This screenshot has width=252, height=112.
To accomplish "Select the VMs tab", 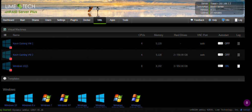I will (x=100, y=20).
